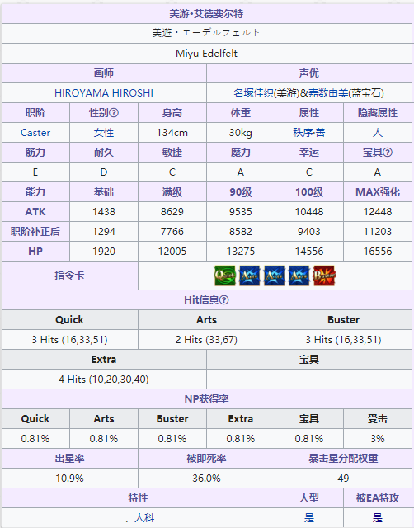Open the 名塚佳织 voice actor link
The image size is (414, 528).
[253, 93]
